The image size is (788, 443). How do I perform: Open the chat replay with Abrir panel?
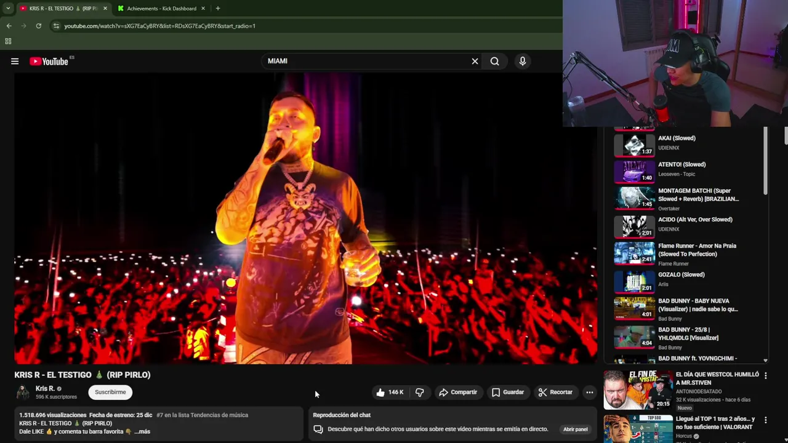(575, 429)
